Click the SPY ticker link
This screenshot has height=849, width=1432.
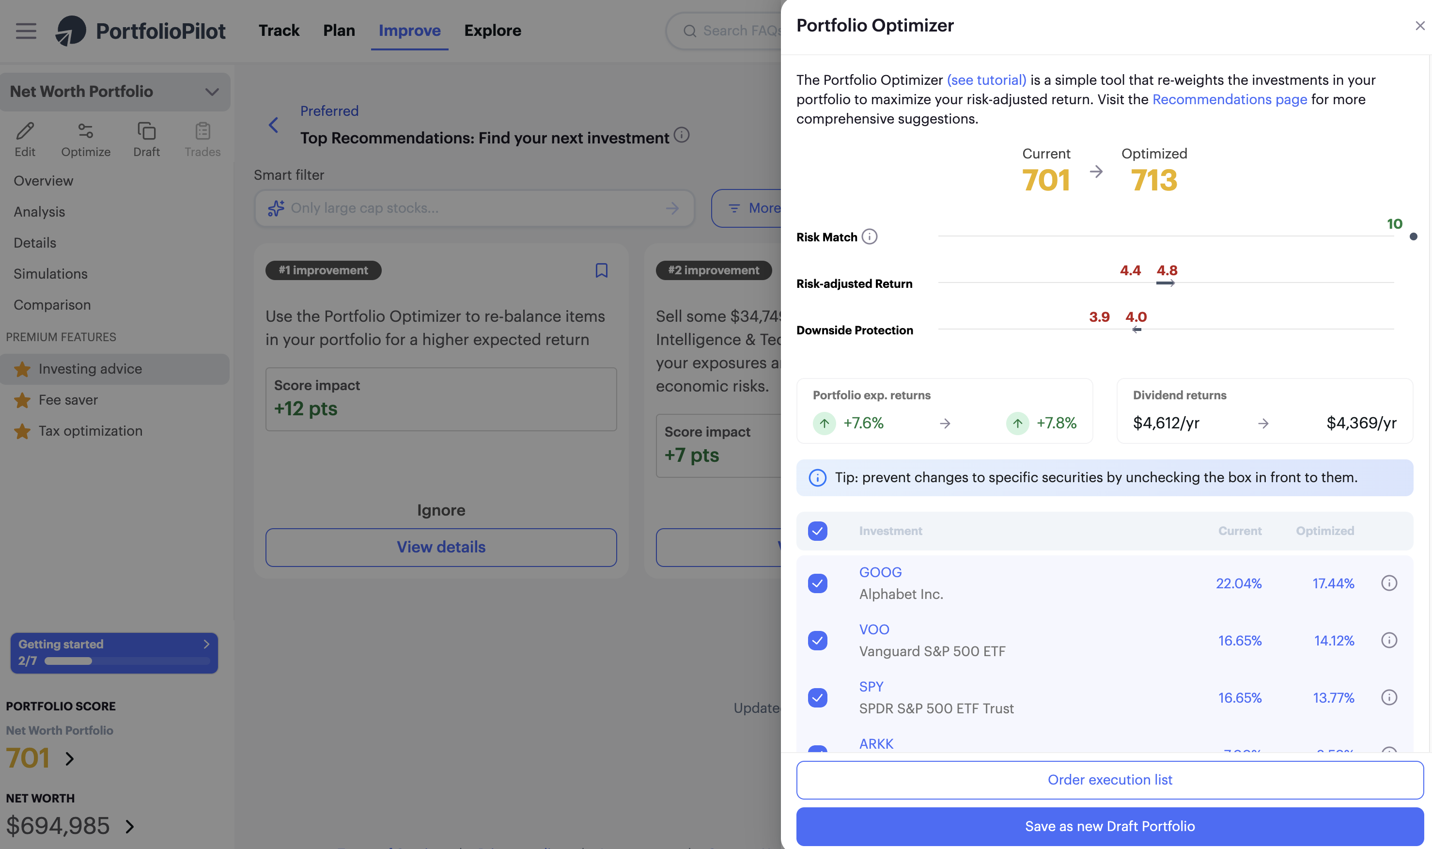(x=871, y=687)
